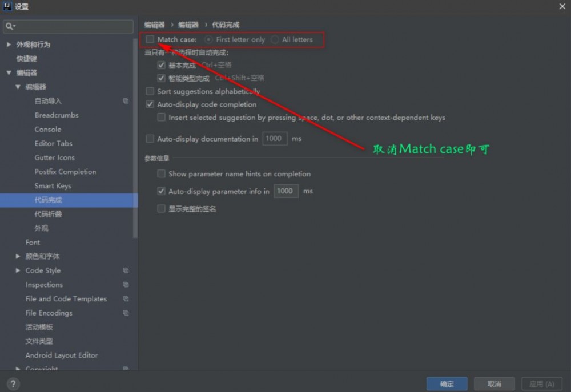Viewport: 571px width, 392px height.
Task: Click the indicator icon next to Inspections
Action: coord(126,285)
